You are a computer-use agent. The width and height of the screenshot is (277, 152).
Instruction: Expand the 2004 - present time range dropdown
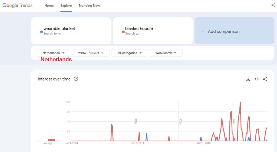click(x=91, y=53)
